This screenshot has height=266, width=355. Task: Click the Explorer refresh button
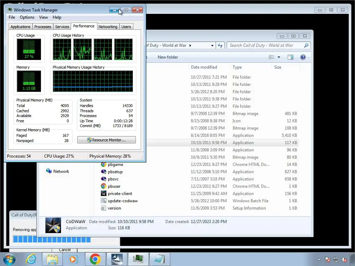tap(220, 45)
